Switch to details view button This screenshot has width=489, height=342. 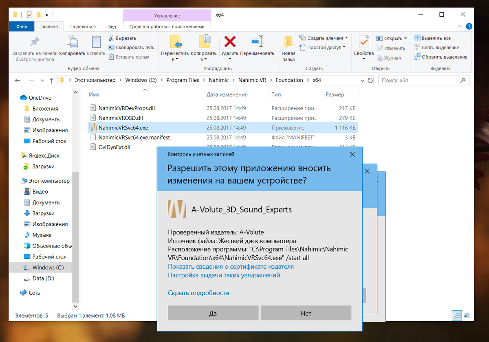(x=457, y=315)
